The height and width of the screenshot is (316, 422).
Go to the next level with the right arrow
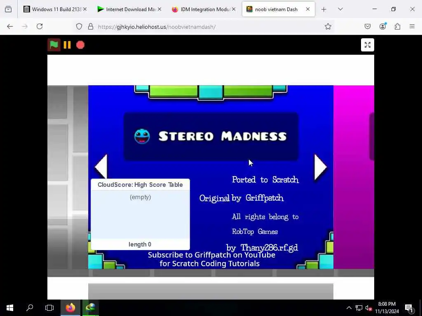[x=321, y=167]
